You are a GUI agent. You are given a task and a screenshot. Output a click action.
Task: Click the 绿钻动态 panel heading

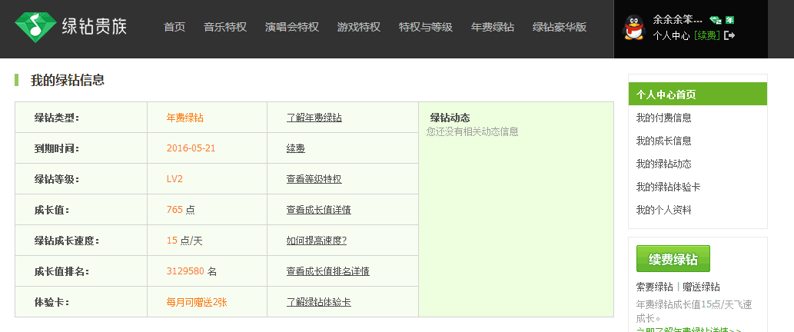click(450, 118)
